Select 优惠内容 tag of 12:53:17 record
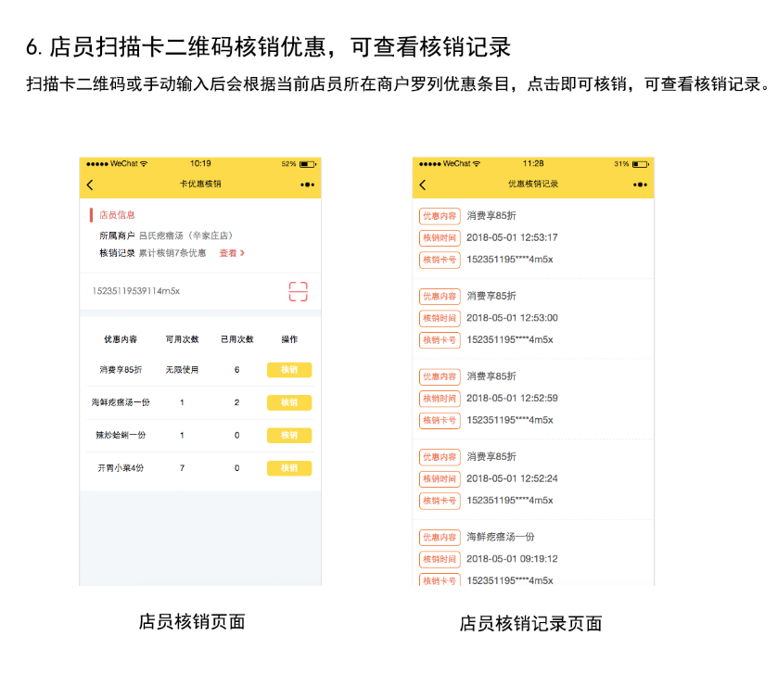Viewport: 778px width, 687px height. pos(440,216)
